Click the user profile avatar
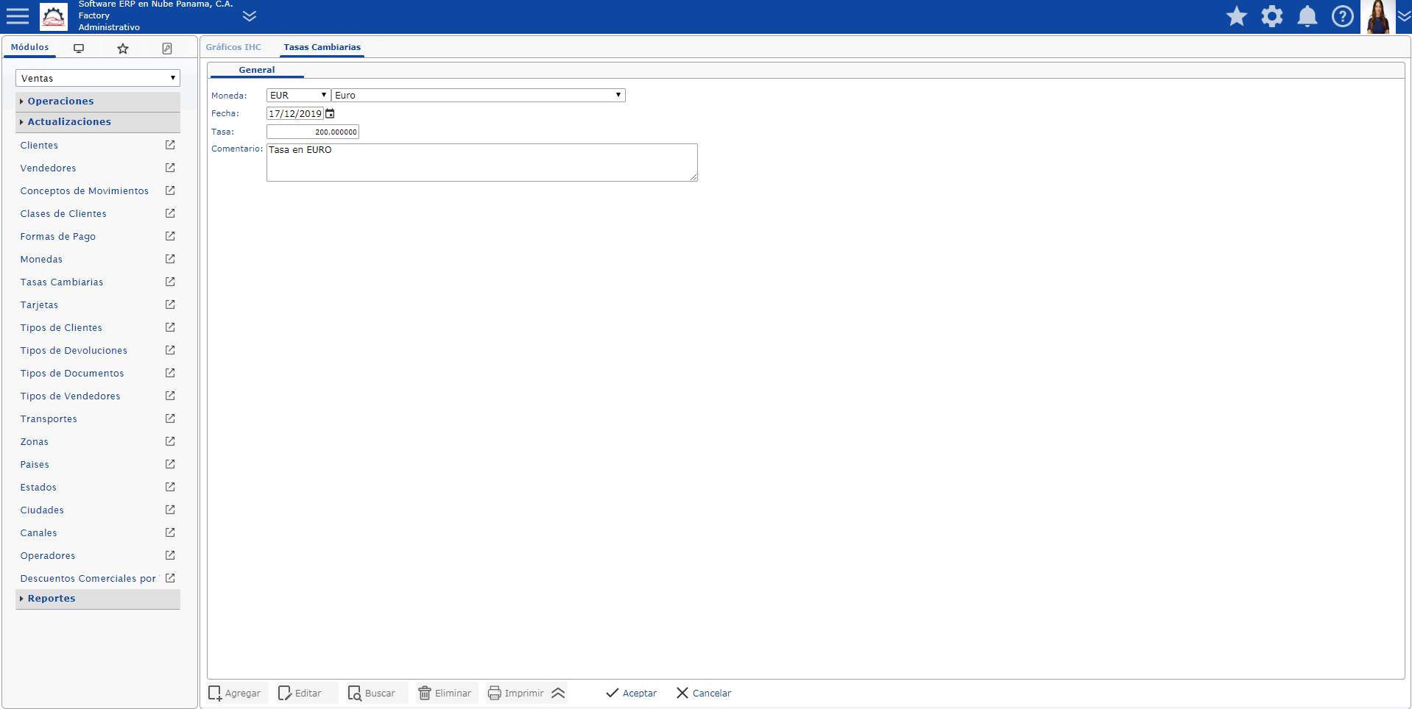 1378,16
